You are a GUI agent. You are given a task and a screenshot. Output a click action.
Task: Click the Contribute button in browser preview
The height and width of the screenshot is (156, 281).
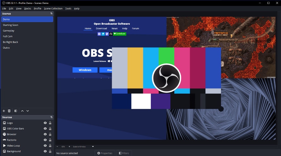(120, 34)
